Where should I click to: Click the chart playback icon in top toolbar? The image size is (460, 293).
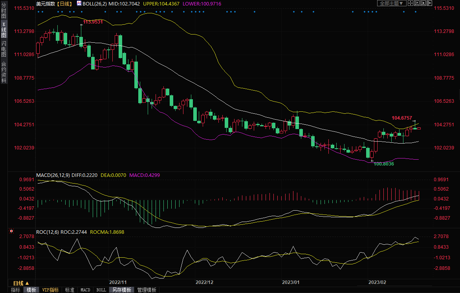tap(423, 3)
